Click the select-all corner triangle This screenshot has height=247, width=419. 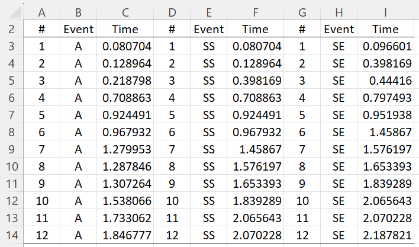point(15,12)
